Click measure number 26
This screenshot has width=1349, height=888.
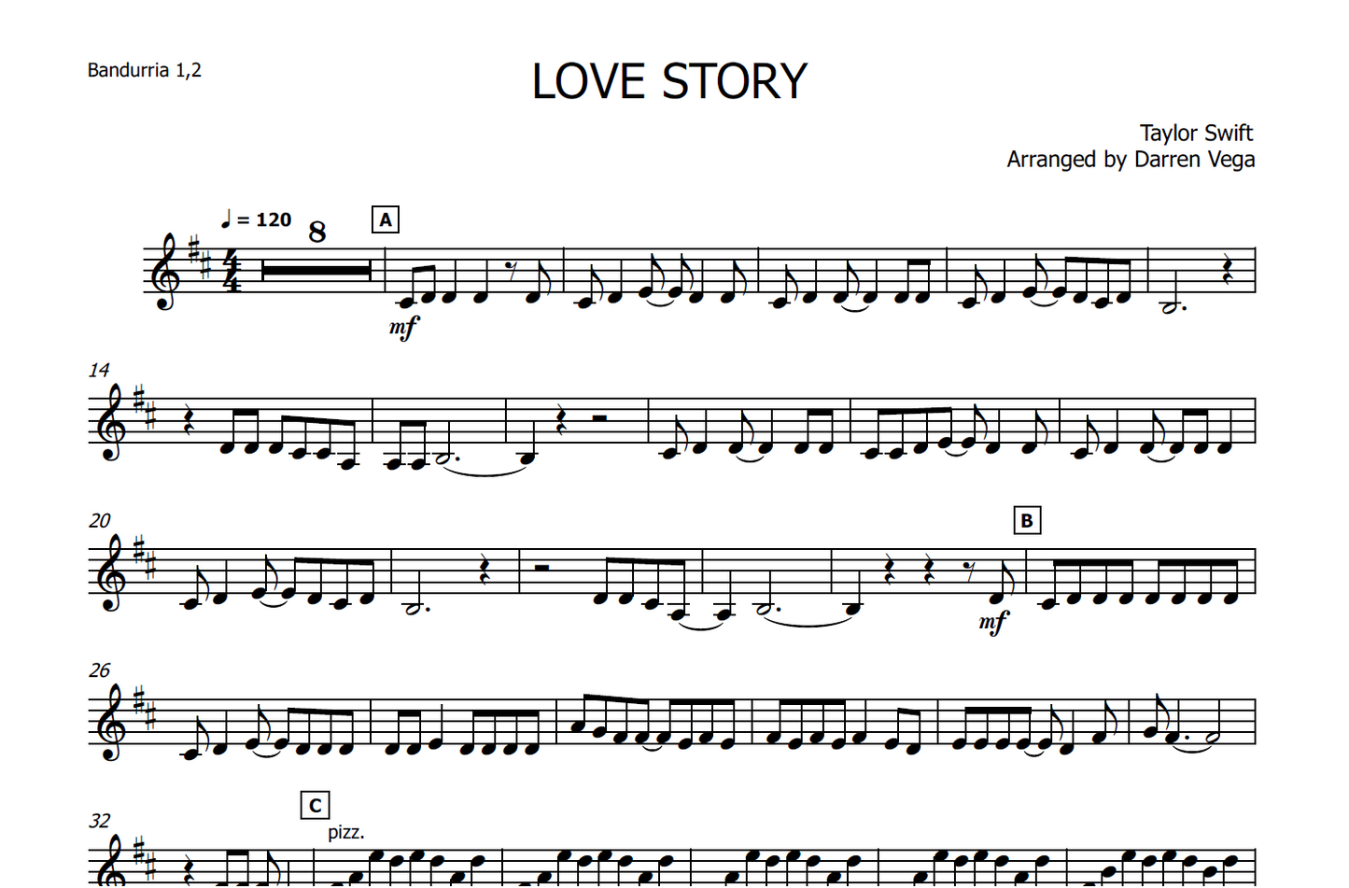pyautogui.click(x=100, y=670)
